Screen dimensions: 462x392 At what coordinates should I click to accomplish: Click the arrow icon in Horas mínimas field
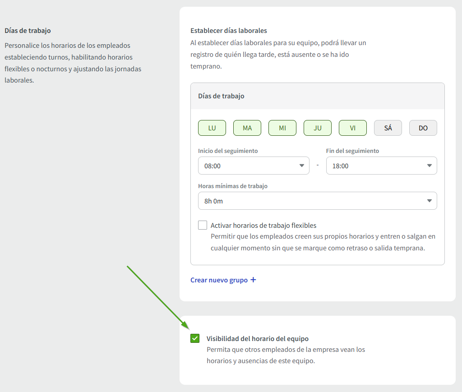point(430,201)
